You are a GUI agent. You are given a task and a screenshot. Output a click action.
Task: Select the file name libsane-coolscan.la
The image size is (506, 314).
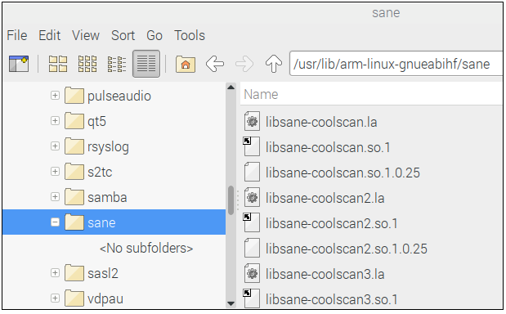pyautogui.click(x=321, y=122)
